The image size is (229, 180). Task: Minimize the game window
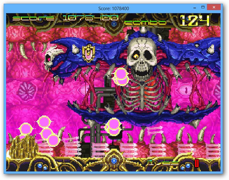tap(195, 7)
